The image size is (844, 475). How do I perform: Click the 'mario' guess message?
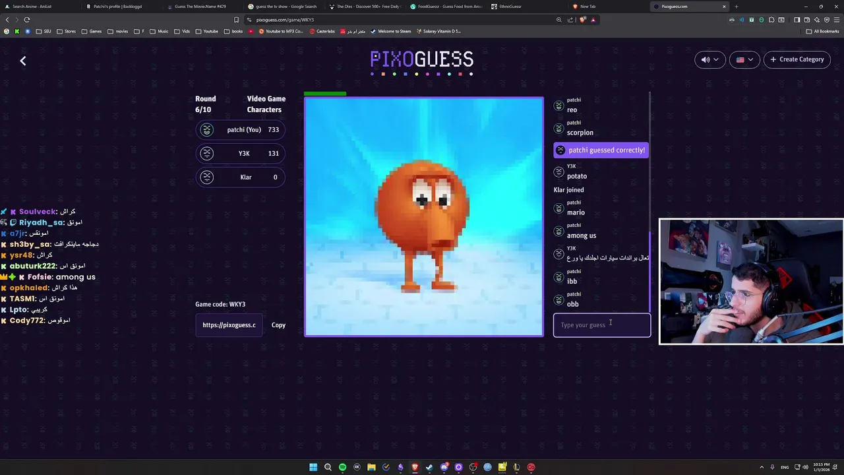pos(576,212)
